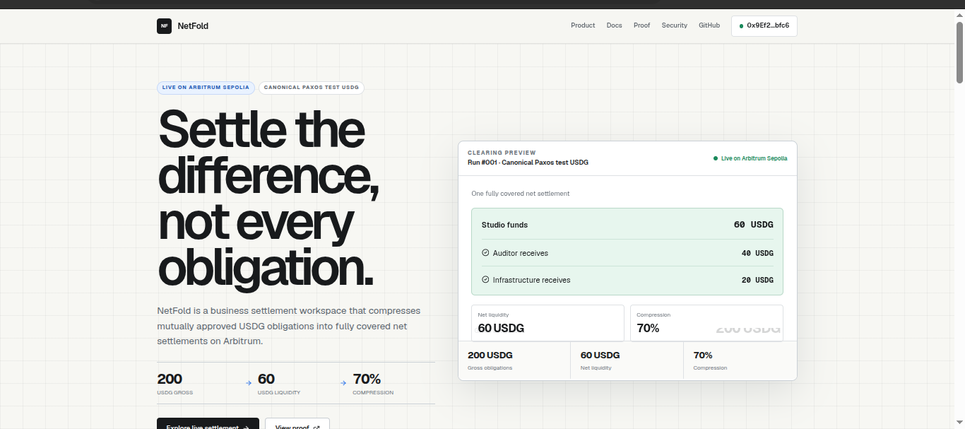The image size is (965, 429).
Task: Select the Canonical Paxos Test USDG badge
Action: (312, 88)
